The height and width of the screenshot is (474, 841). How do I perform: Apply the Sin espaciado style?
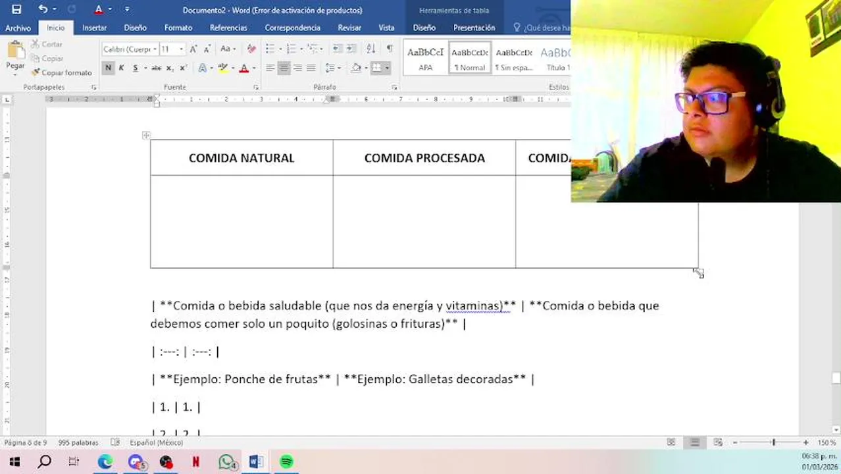click(514, 58)
